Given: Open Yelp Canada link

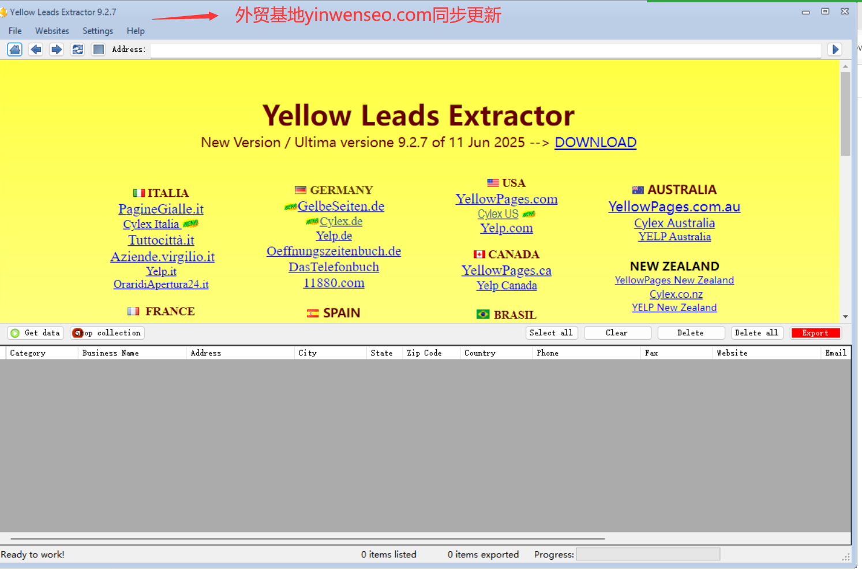Looking at the screenshot, I should coord(507,286).
